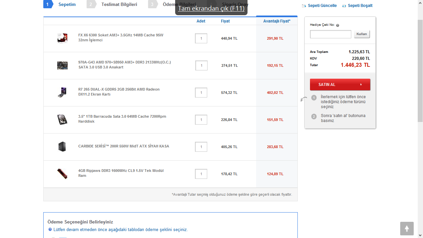The image size is (423, 238).
Task: Click the info icon beside payment instructions
Action: [50, 229]
